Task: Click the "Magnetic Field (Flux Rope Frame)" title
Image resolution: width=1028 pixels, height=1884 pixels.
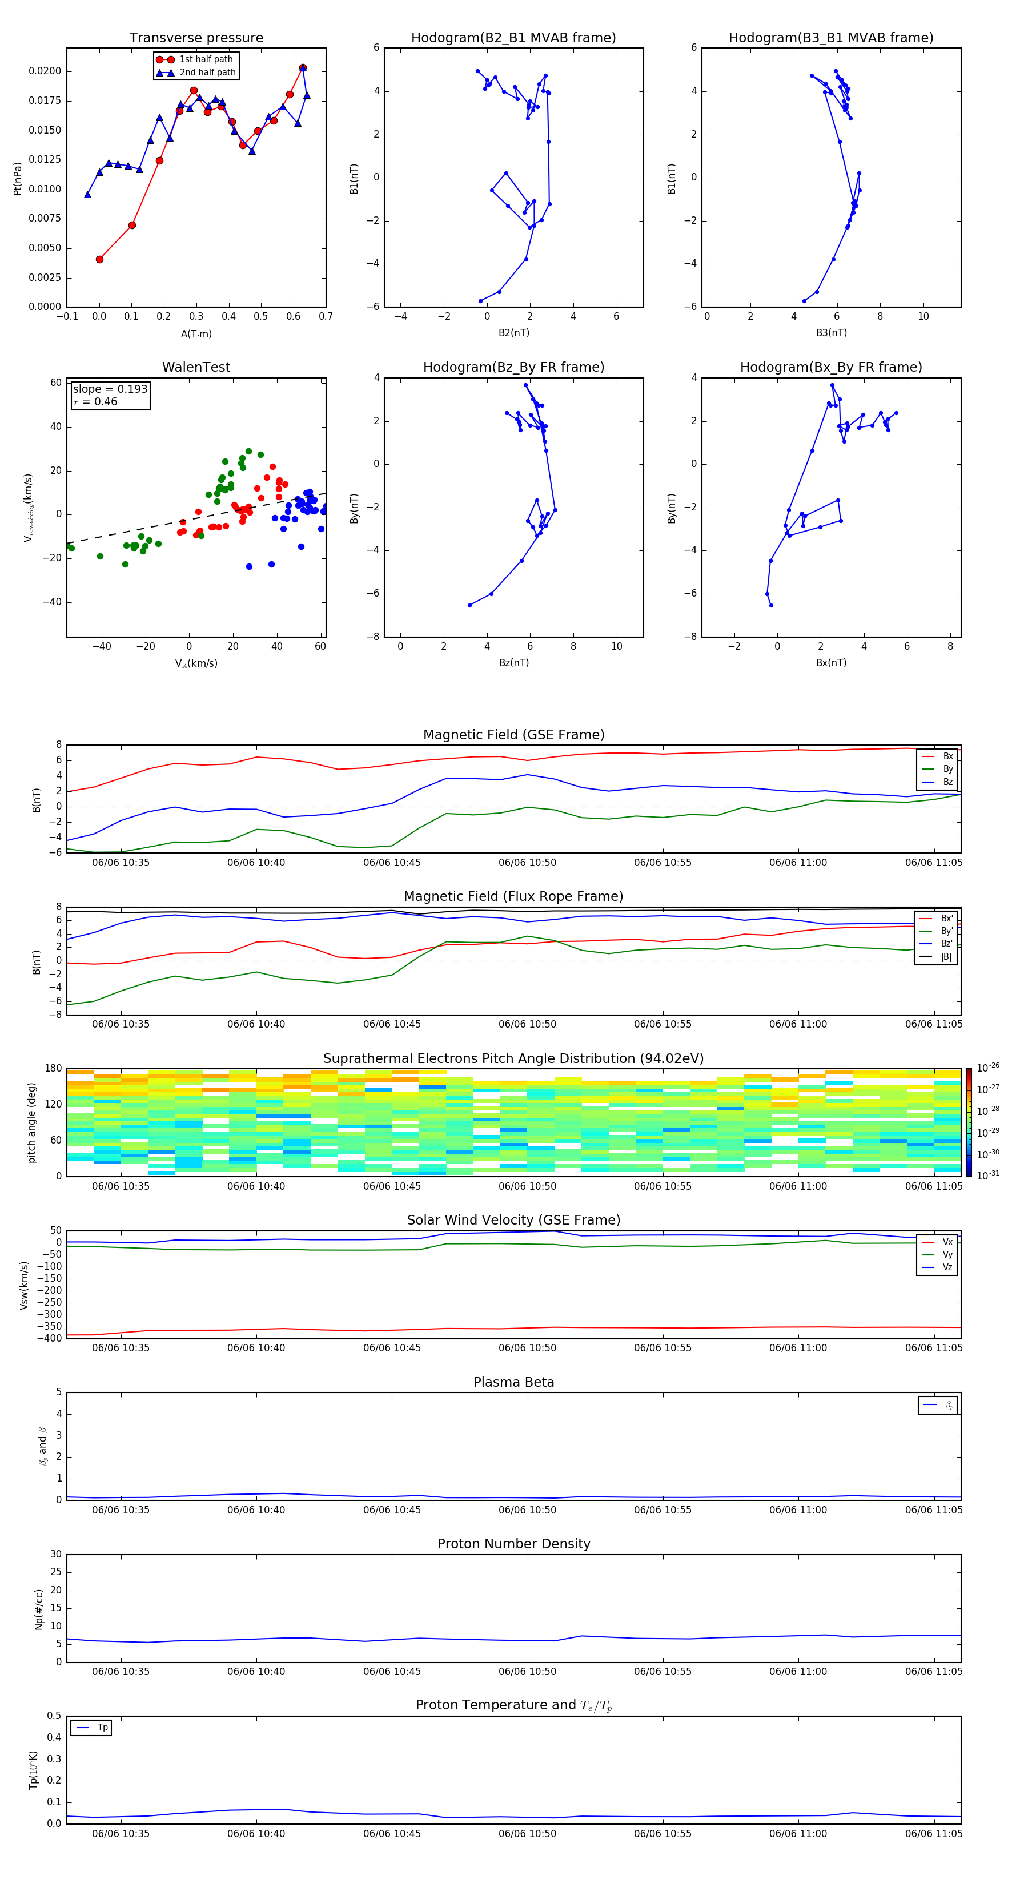Action: (513, 897)
